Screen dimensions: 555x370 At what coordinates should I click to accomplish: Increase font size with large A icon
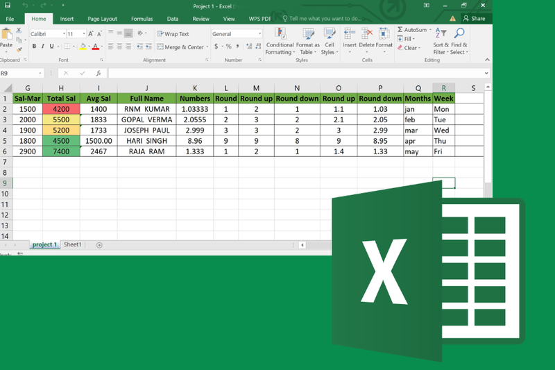(91, 33)
